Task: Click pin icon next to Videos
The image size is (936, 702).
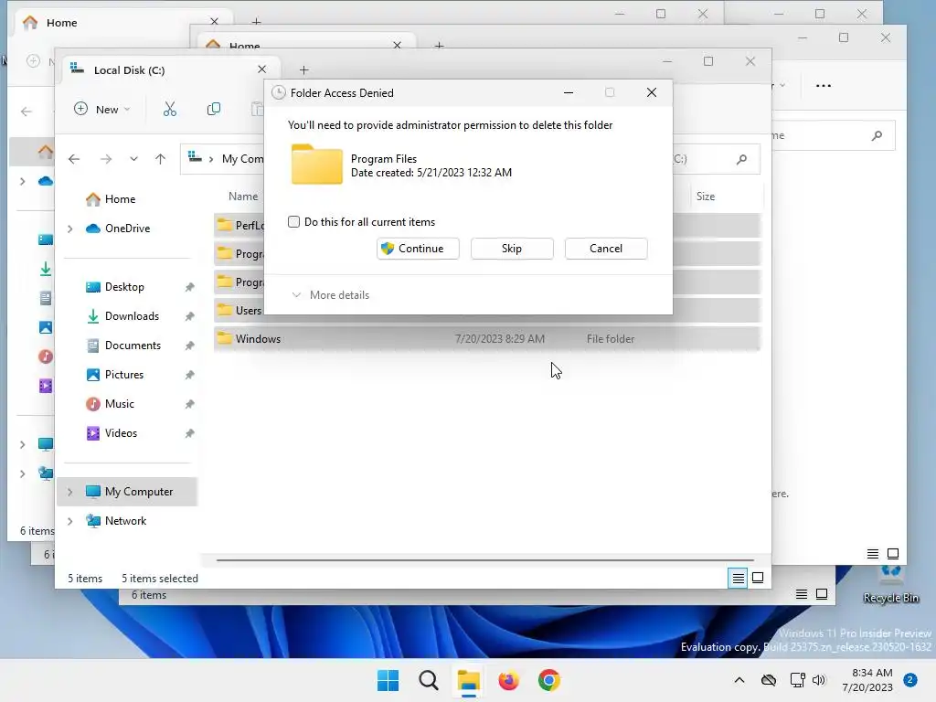Action: click(189, 433)
